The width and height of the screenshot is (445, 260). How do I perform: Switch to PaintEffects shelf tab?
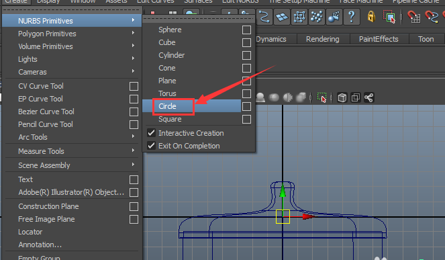tap(379, 39)
